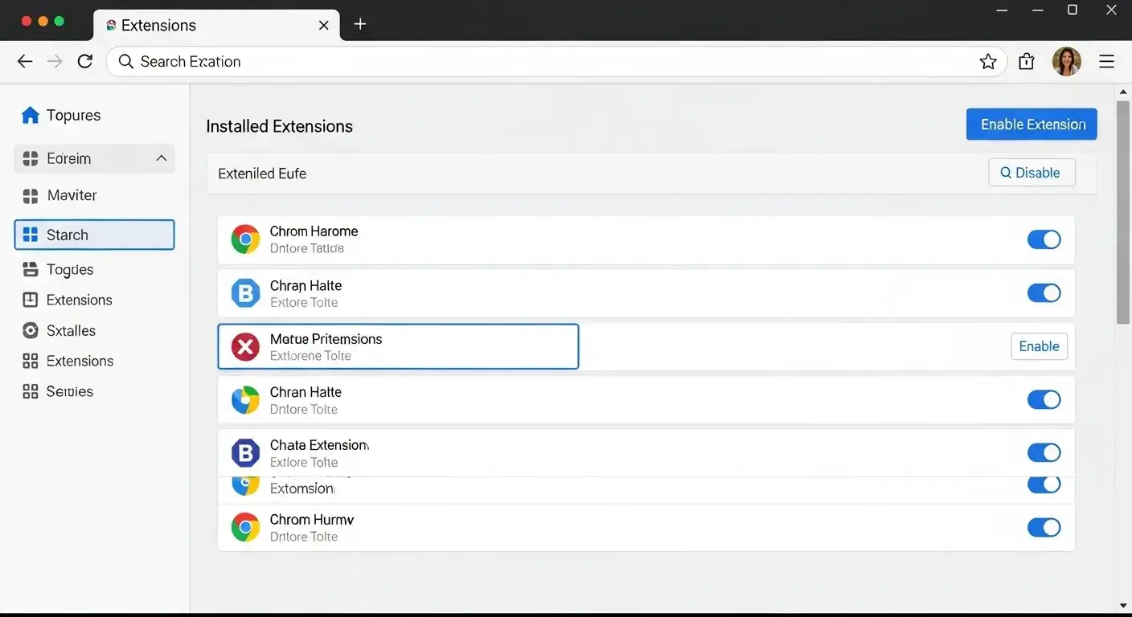
Task: Bookmark the page with the star icon
Action: (987, 61)
